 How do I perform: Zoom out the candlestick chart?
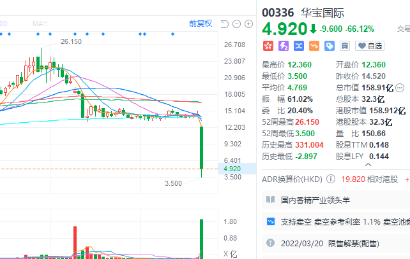tap(236, 24)
